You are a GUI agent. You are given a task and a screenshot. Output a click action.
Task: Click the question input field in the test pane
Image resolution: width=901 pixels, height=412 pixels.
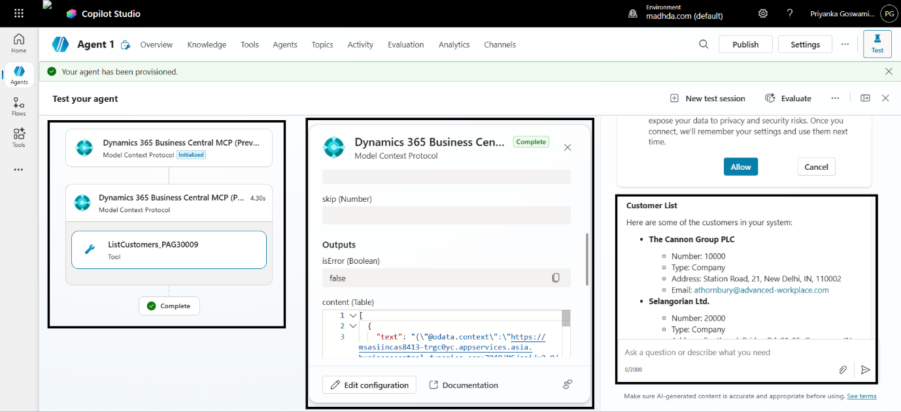click(719, 352)
